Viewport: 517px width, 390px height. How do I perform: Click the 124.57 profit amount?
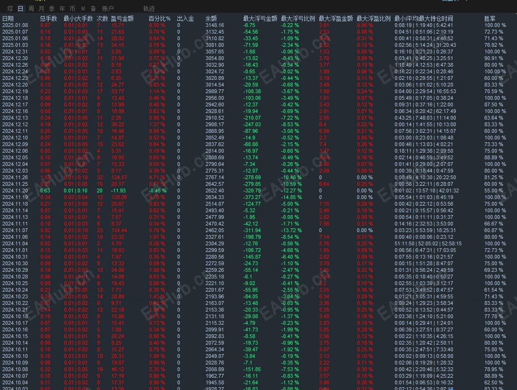[x=119, y=177]
